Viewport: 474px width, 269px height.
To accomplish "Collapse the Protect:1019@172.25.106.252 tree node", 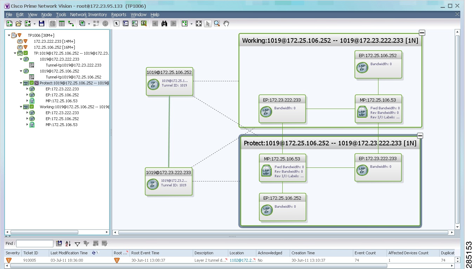I will [21, 83].
